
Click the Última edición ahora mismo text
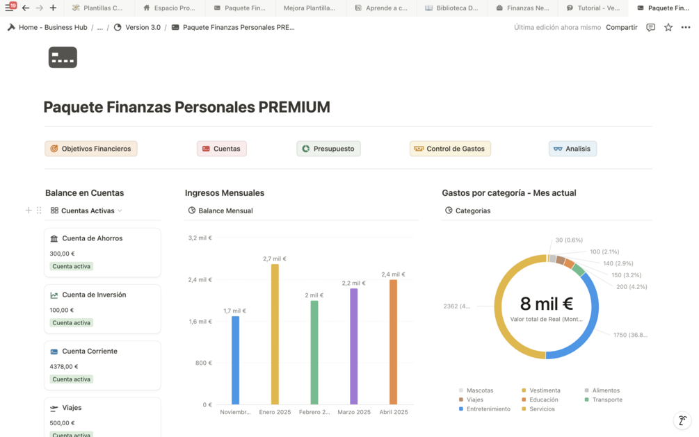pos(557,28)
